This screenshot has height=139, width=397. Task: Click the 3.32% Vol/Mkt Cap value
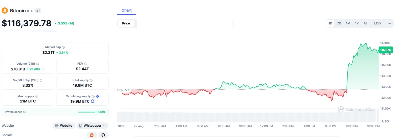pyautogui.click(x=28, y=85)
